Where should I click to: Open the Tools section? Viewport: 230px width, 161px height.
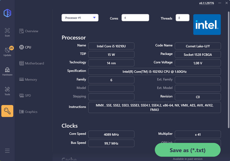click(x=7, y=91)
